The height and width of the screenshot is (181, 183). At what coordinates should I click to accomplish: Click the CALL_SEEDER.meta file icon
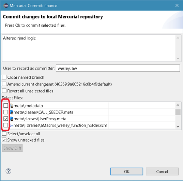pyautogui.click(x=12, y=112)
